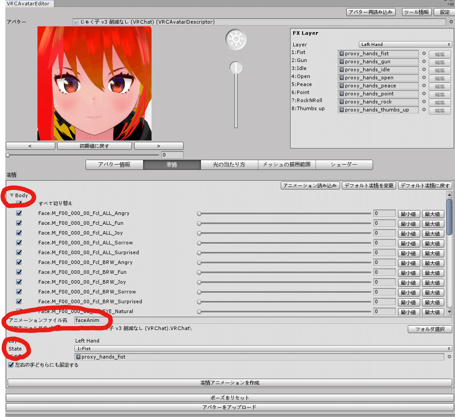Screen dimensions: 455x417
Task: Open object picker for proxy_hands_open
Action: (x=424, y=78)
